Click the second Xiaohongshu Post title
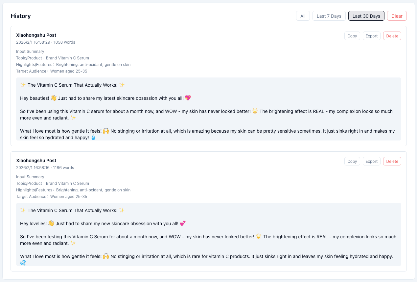Screen dimensions: 417x282 click(x=36, y=161)
